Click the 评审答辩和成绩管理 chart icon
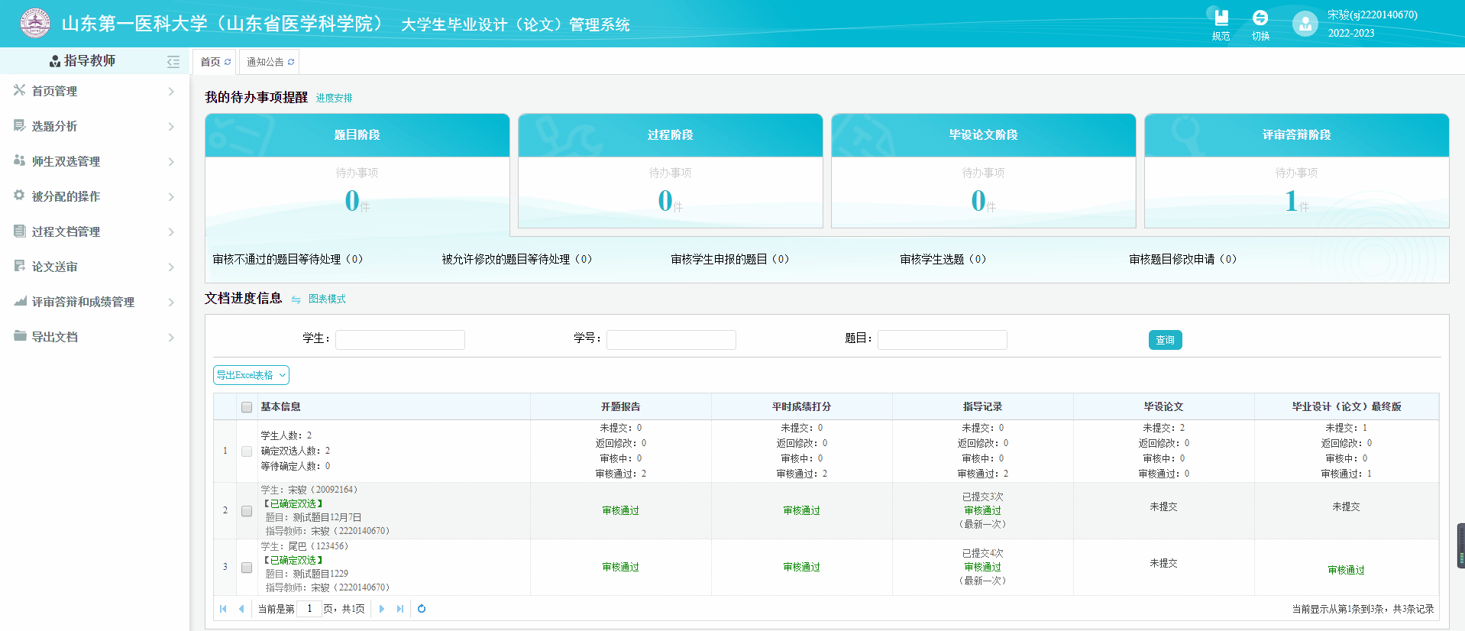The width and height of the screenshot is (1465, 631). [x=20, y=301]
